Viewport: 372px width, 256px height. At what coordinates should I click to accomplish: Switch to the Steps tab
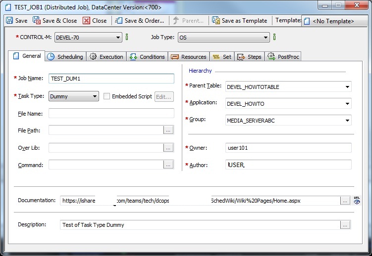[249, 57]
